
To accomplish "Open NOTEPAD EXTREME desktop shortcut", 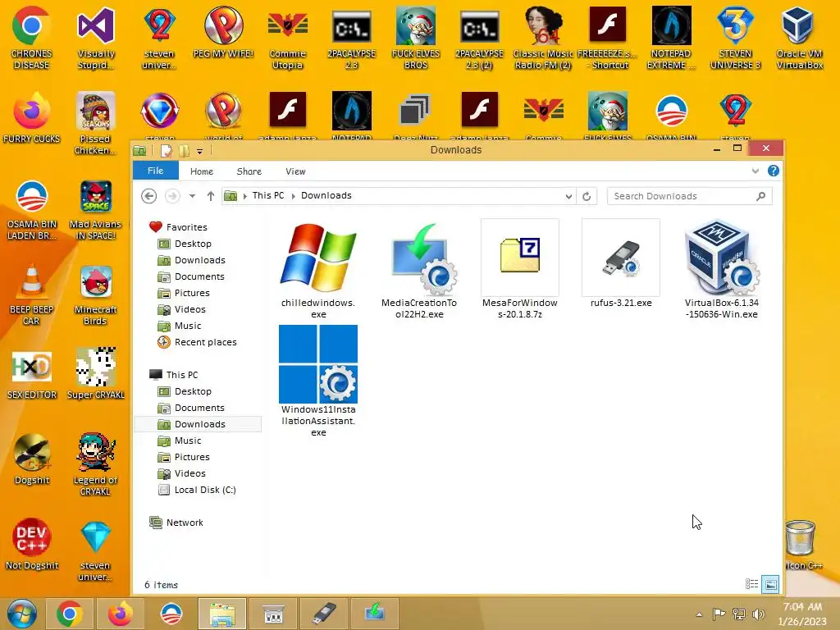I will coord(671,38).
